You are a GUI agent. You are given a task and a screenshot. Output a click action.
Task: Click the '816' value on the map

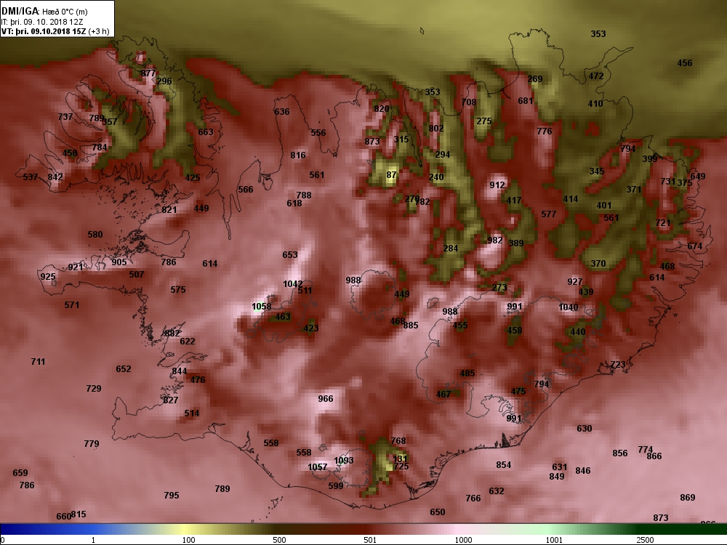click(298, 156)
